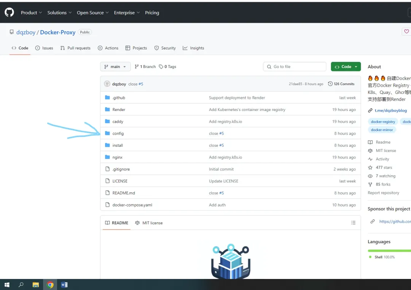Click the LICENSE file icon

(x=107, y=181)
